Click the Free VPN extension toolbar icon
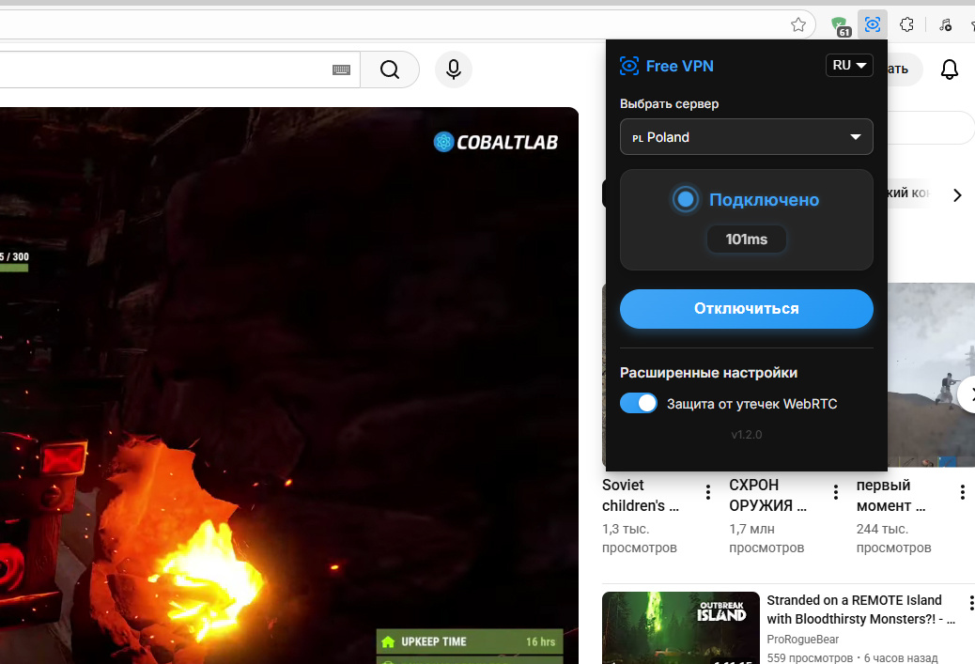 (873, 24)
